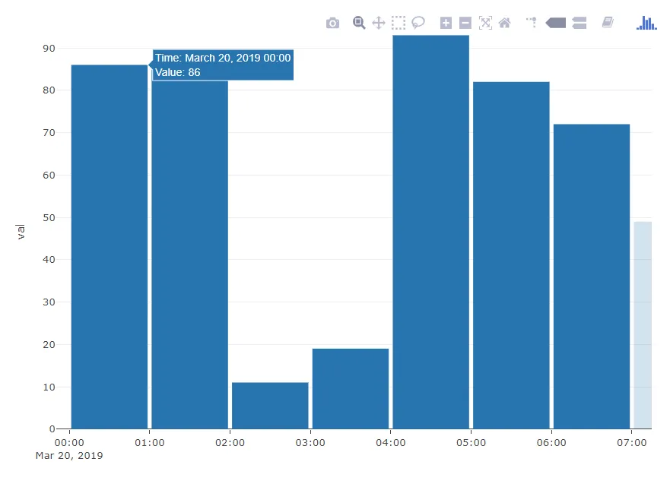This screenshot has height=487, width=670.
Task: Click the val y-axis title
Action: (21, 231)
